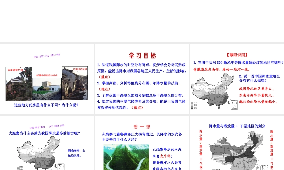Click the red line 越往西北降水量就越小
Screen dimensions: 284x170
258,102
